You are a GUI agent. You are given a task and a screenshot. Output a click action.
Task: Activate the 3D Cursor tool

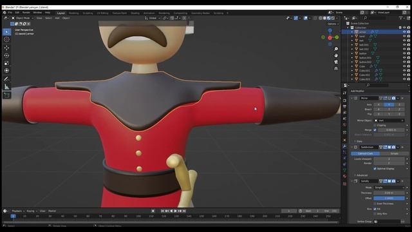[x=7, y=39]
